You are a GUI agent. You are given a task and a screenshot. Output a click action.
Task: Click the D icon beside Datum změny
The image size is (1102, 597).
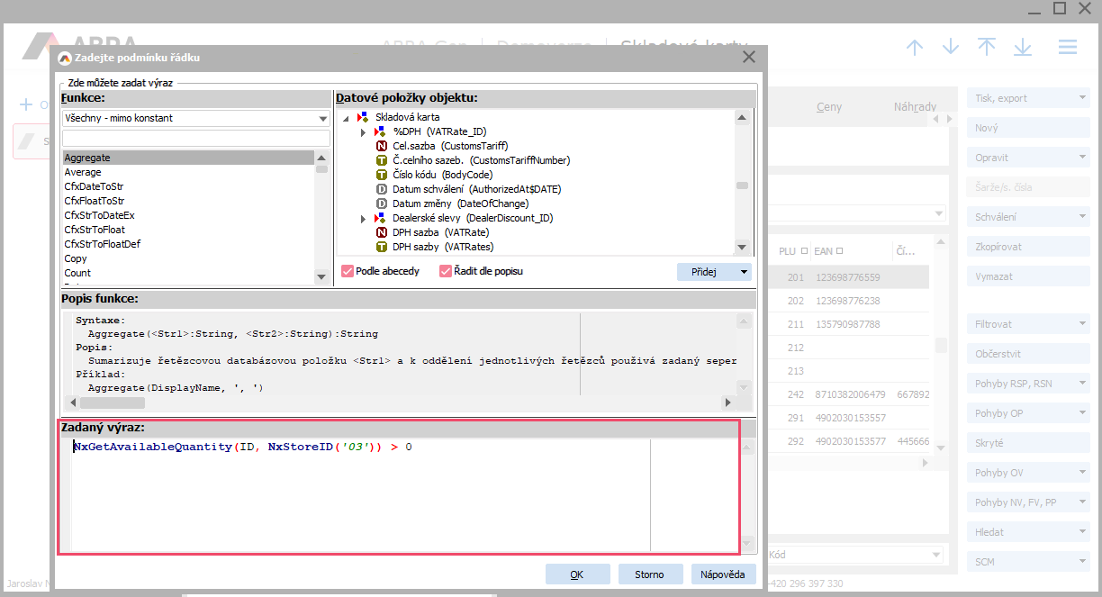(382, 204)
